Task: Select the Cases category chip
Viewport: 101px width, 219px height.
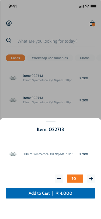Action: (x=15, y=58)
